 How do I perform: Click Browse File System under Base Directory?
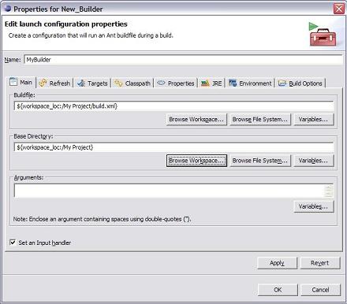(x=260, y=161)
